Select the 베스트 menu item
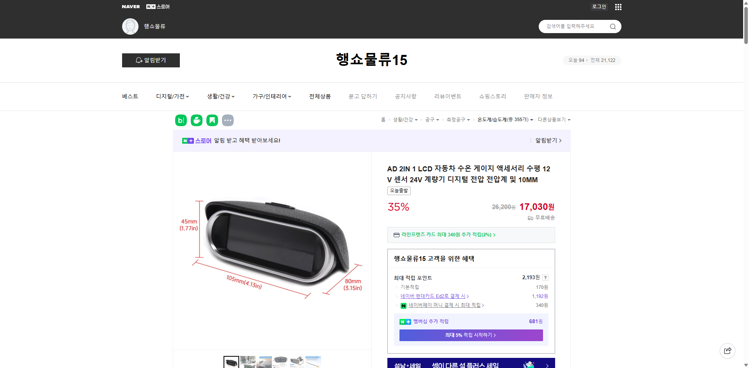This screenshot has height=368, width=749. [x=130, y=96]
